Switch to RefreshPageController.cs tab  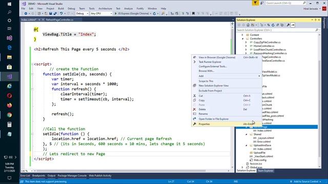[59, 20]
